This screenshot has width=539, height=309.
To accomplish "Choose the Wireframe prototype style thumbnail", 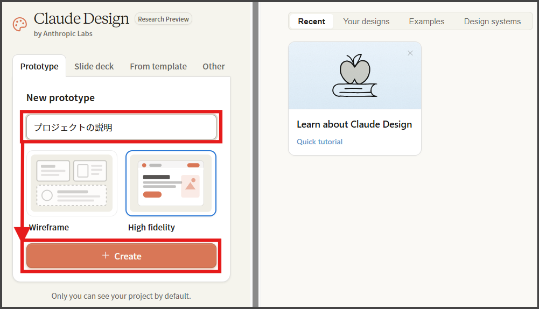I will (72, 183).
